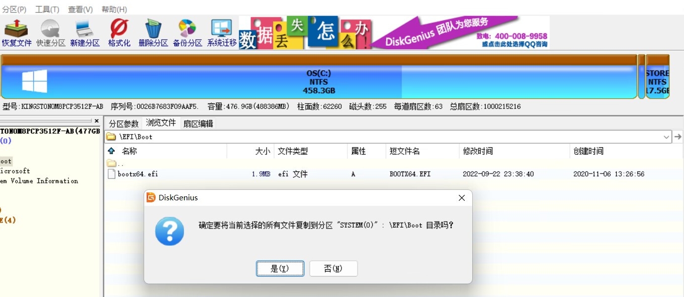Sort by 修改时间 column header
The height and width of the screenshot is (297, 684).
pyautogui.click(x=478, y=151)
